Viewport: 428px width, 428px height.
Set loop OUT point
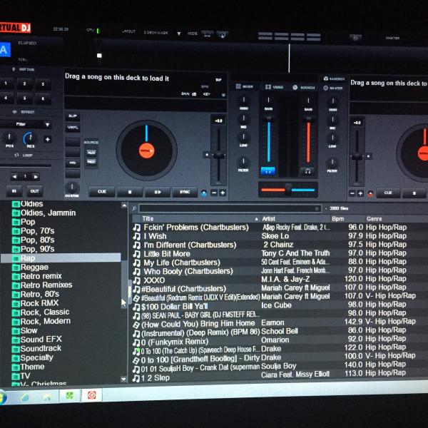tap(35, 191)
